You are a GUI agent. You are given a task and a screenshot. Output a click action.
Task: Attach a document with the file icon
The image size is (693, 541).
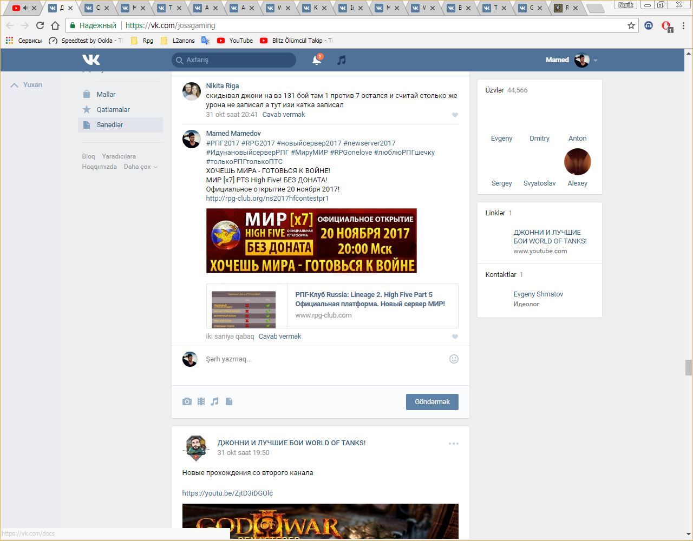[x=229, y=401]
